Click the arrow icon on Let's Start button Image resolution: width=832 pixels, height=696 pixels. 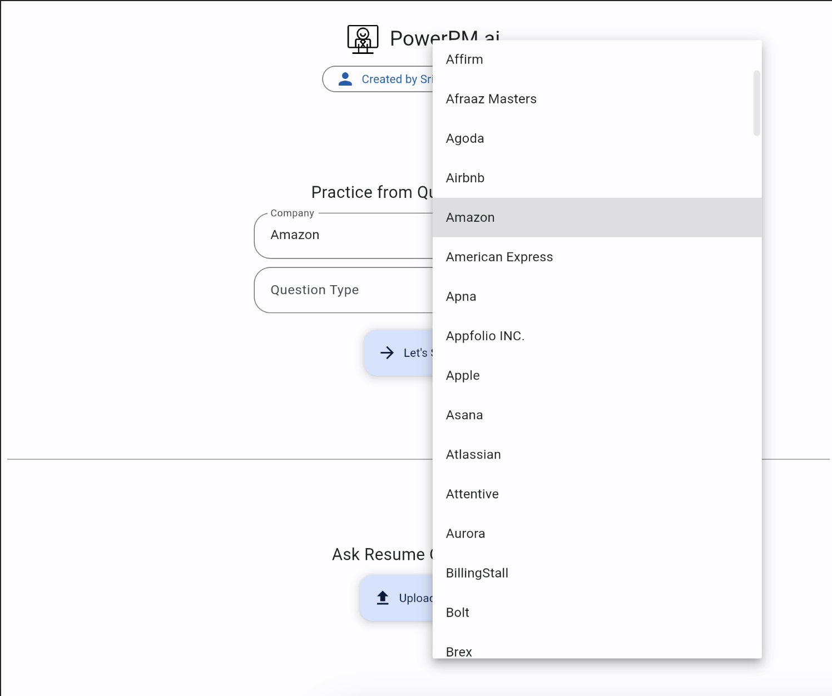(x=387, y=352)
